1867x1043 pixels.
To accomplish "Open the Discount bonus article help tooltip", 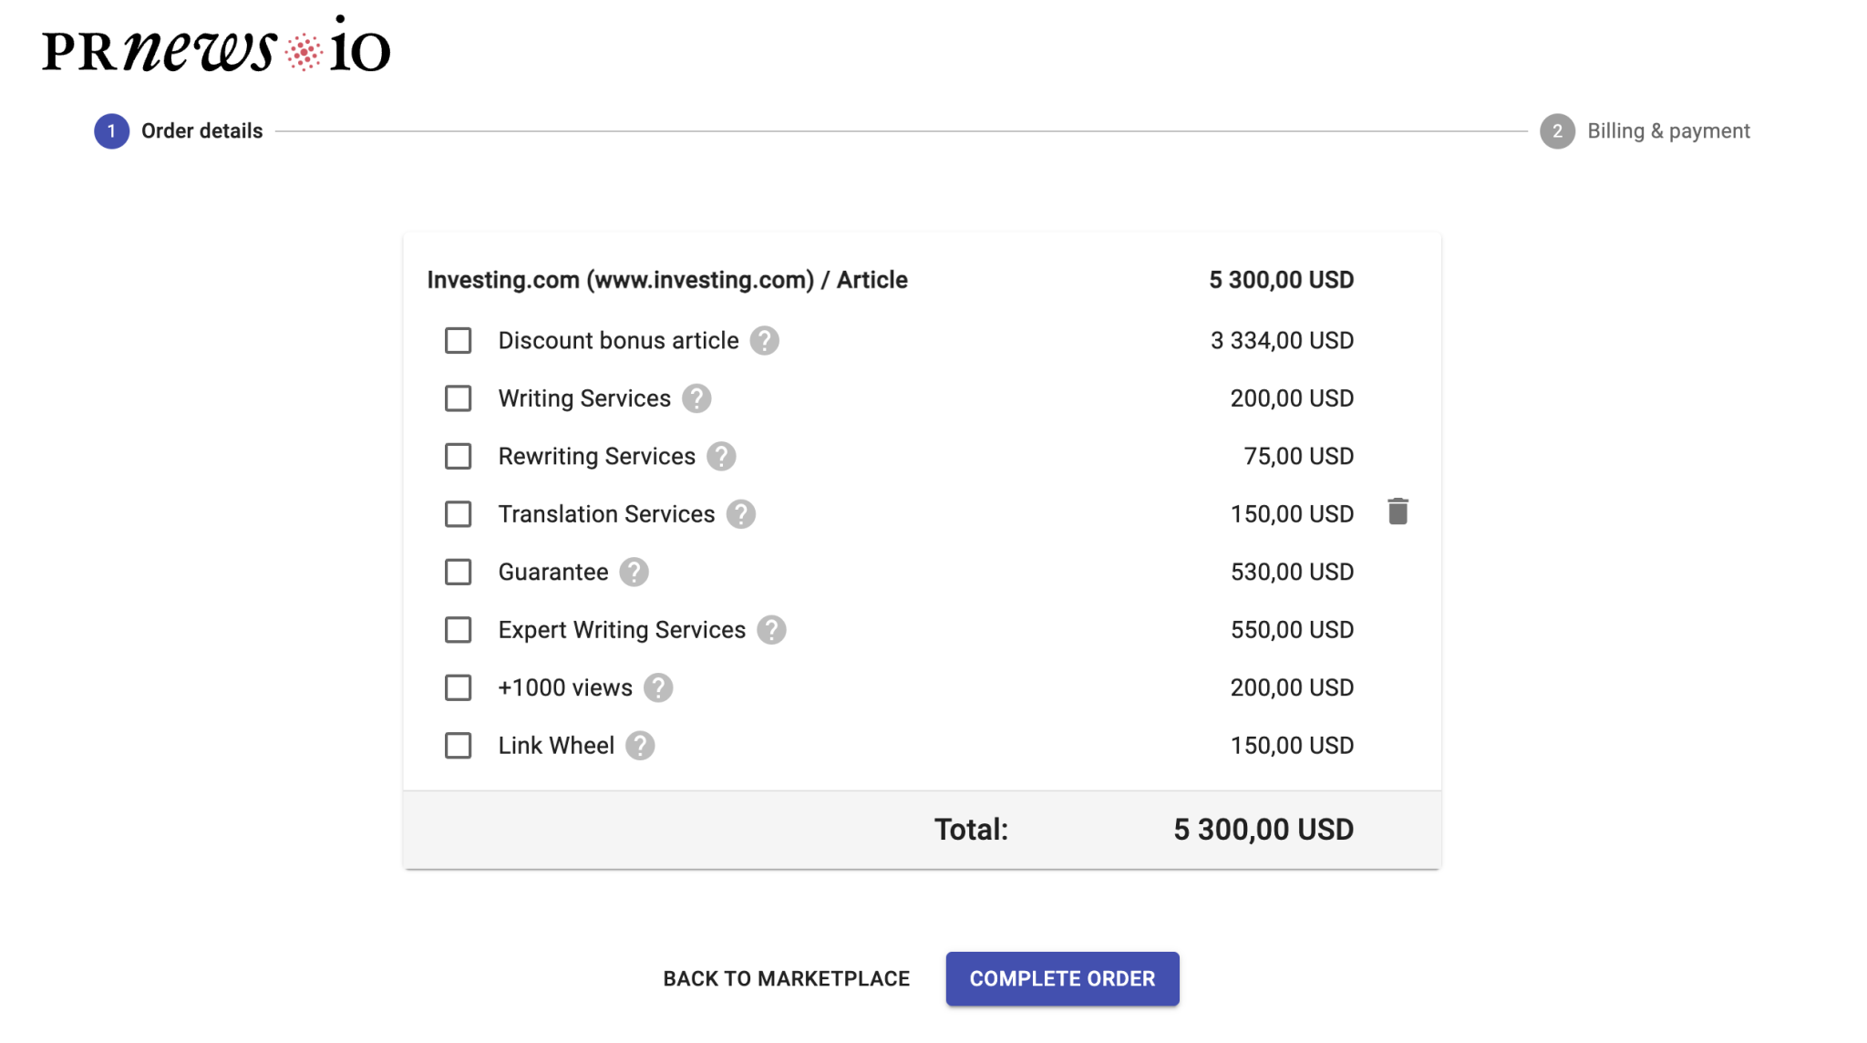I will coord(767,340).
